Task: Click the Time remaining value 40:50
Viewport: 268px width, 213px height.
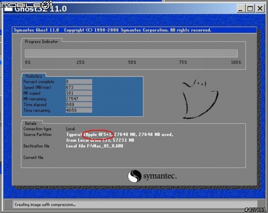Action: click(79, 110)
